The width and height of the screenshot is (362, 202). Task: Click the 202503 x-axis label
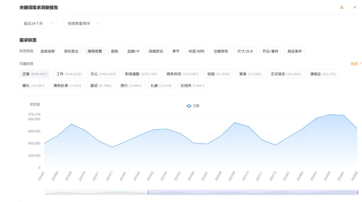(150, 176)
